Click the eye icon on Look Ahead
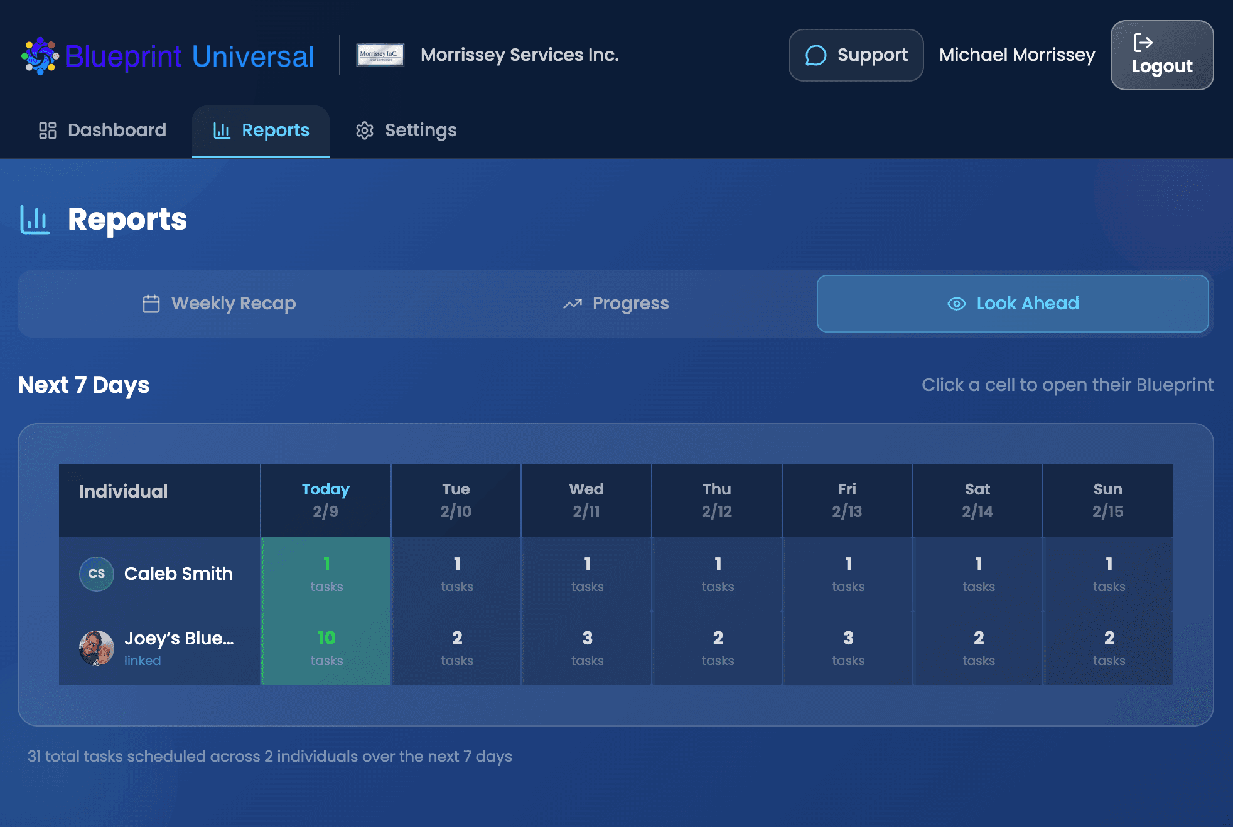Screen dimensions: 1233x827 (956, 303)
